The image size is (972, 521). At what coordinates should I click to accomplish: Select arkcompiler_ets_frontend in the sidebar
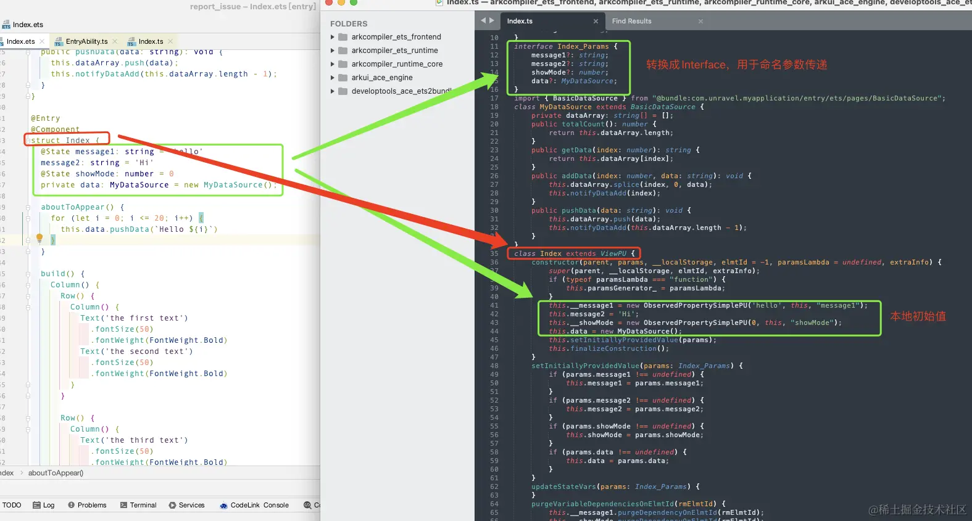(x=396, y=37)
